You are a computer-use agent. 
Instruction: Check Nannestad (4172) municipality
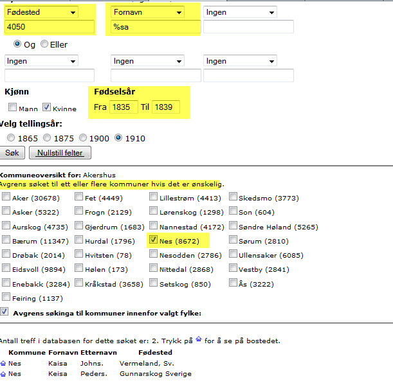click(x=153, y=226)
